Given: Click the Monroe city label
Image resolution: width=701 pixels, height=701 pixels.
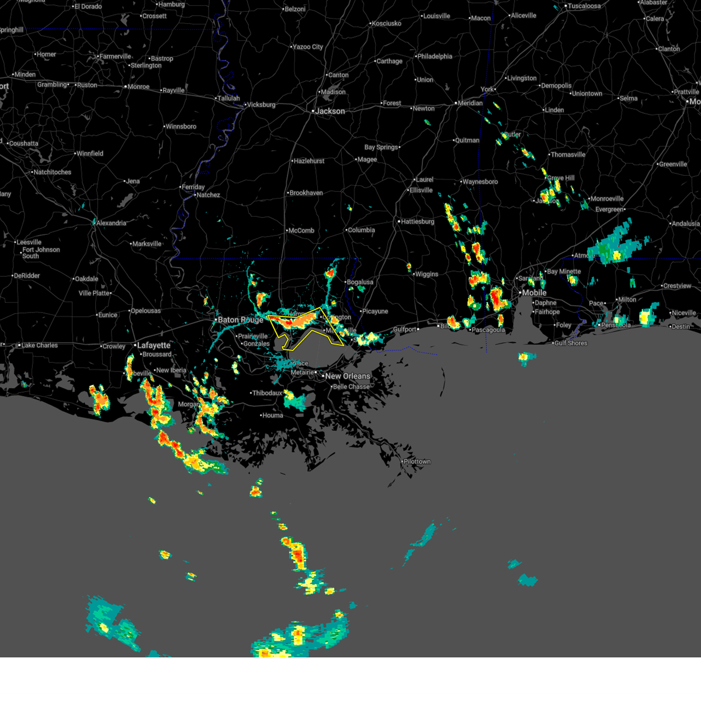Looking at the screenshot, I should 138,87.
